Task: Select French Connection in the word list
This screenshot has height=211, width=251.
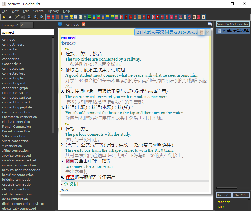Action: (17, 126)
